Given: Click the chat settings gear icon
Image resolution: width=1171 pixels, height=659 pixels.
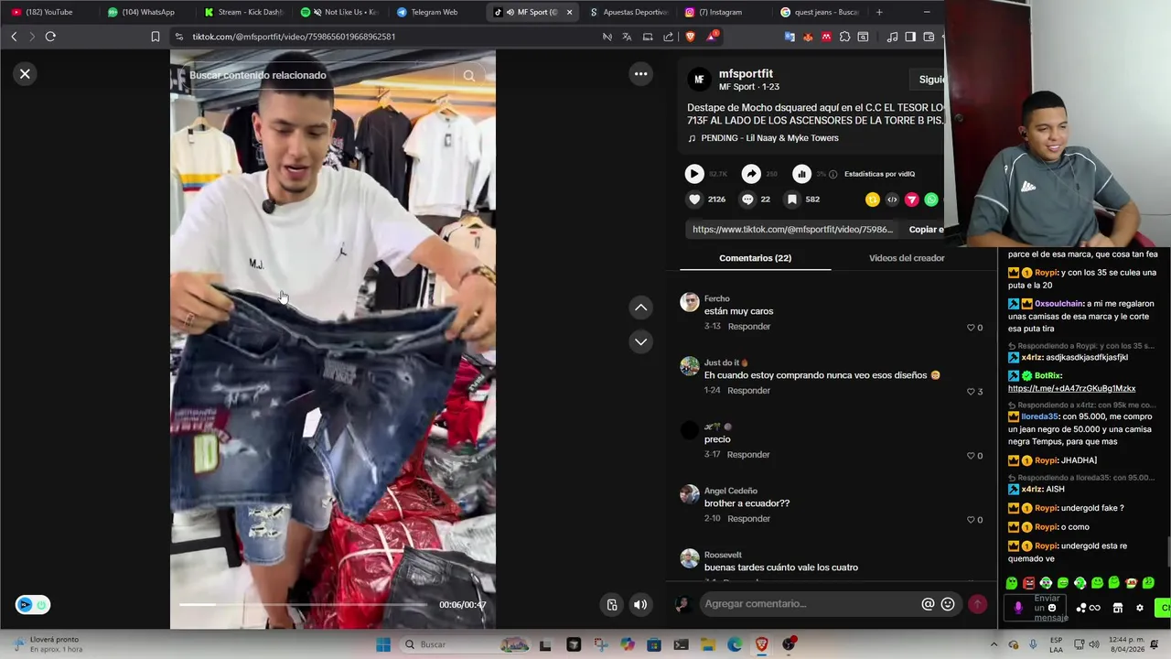Looking at the screenshot, I should (1140, 608).
